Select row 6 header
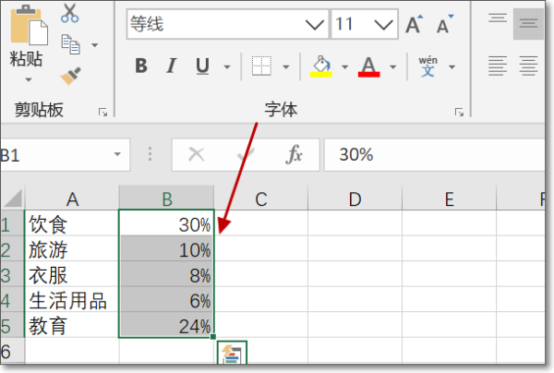554x373 pixels. (x=12, y=351)
